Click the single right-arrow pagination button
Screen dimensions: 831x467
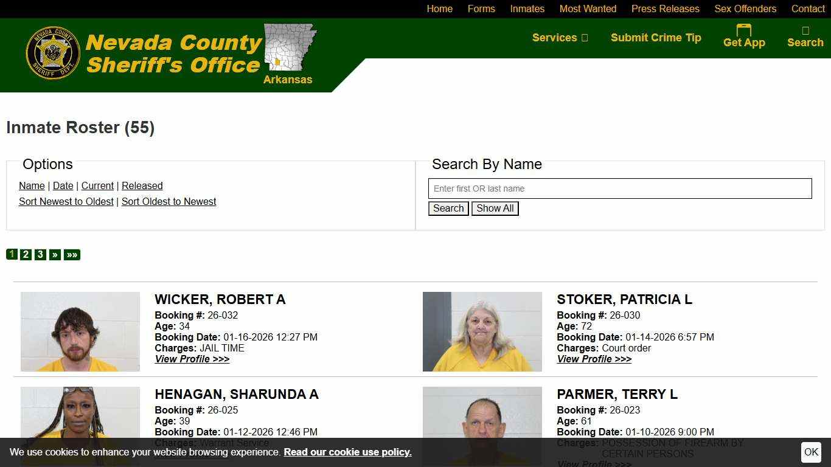point(54,254)
